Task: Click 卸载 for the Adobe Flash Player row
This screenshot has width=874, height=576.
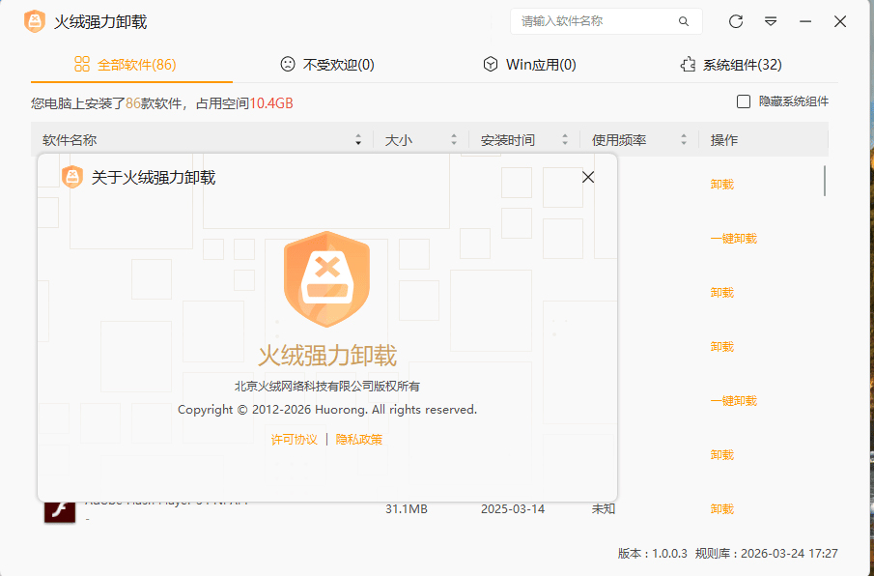Action: [x=722, y=509]
